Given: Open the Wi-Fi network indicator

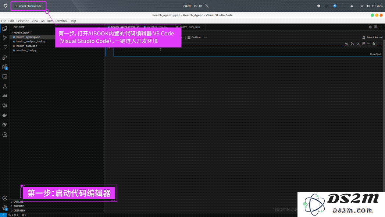Looking at the screenshot, I should tap(362, 6).
